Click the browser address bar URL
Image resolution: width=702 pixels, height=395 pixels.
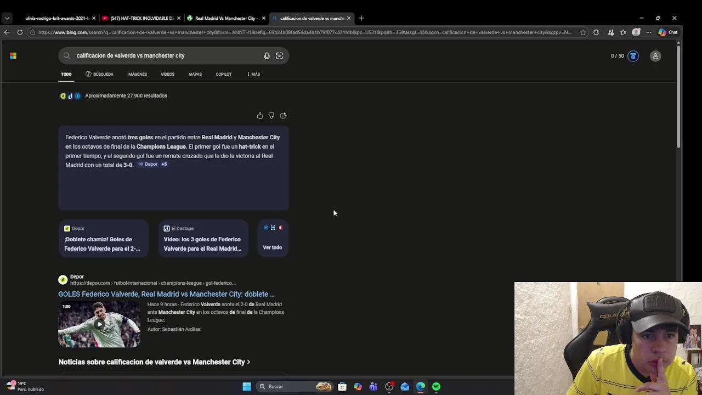304,32
